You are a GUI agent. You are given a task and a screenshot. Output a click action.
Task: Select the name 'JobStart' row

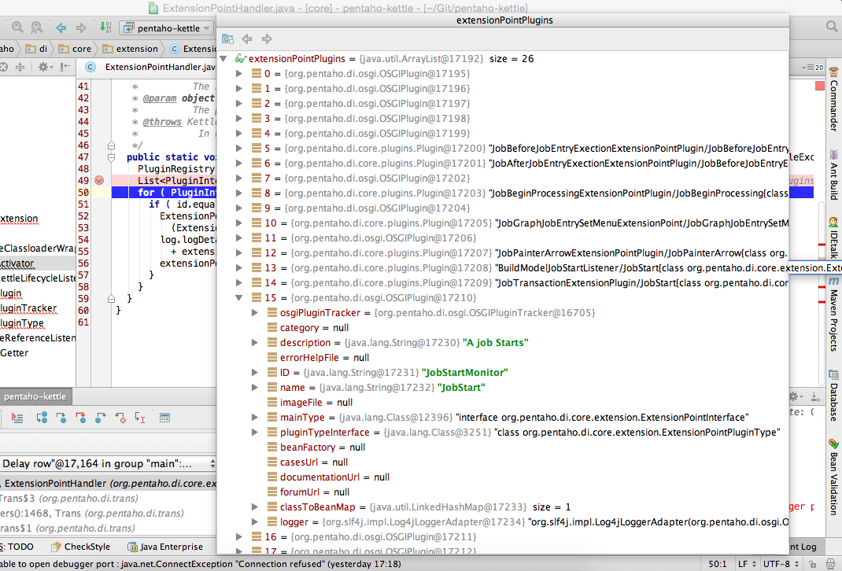(x=503, y=388)
